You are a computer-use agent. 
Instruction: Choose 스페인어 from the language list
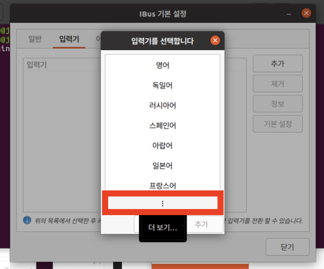click(163, 125)
